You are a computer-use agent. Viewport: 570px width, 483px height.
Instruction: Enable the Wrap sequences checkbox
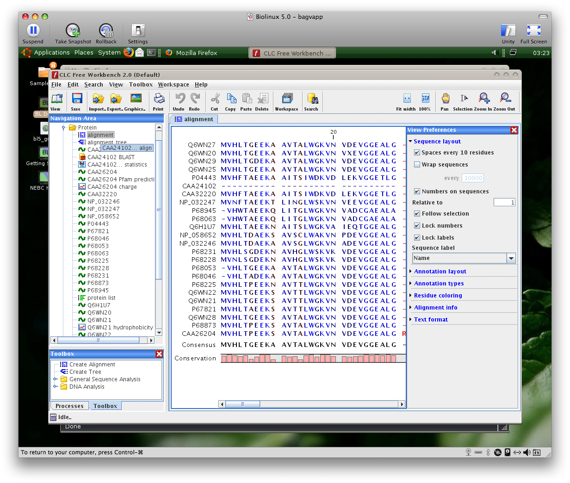point(417,165)
